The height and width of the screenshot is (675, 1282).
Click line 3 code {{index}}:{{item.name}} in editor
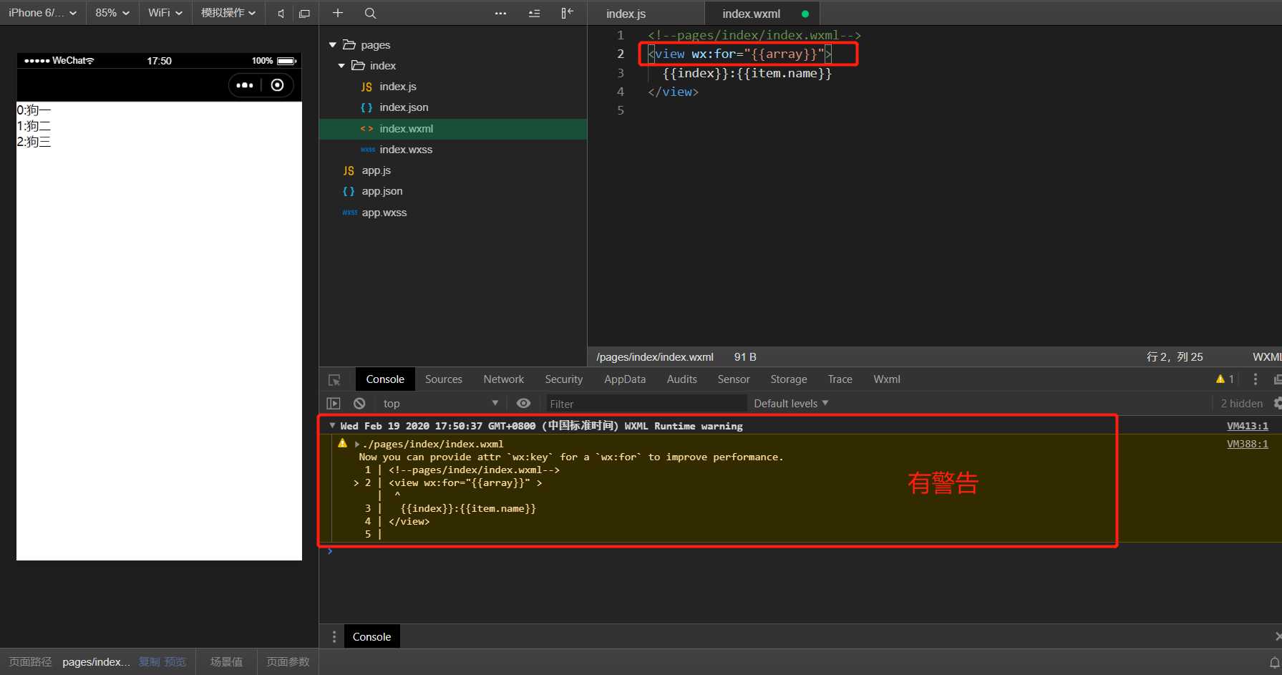tap(747, 73)
